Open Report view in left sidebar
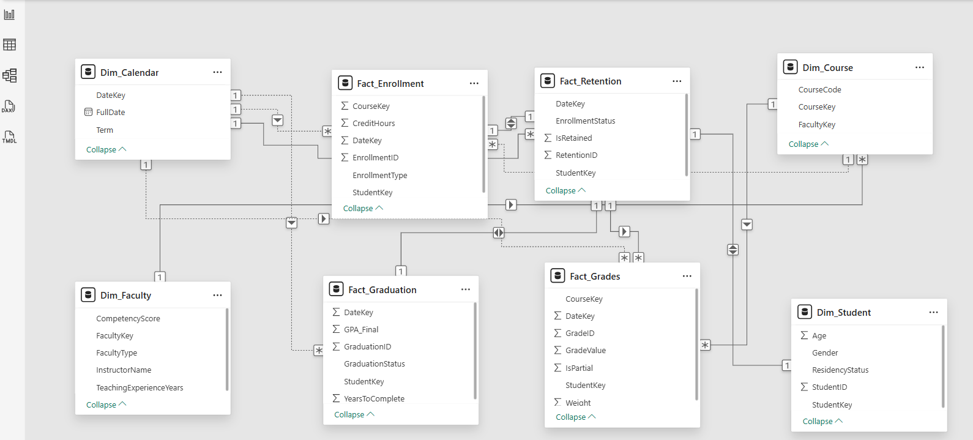 [9, 14]
